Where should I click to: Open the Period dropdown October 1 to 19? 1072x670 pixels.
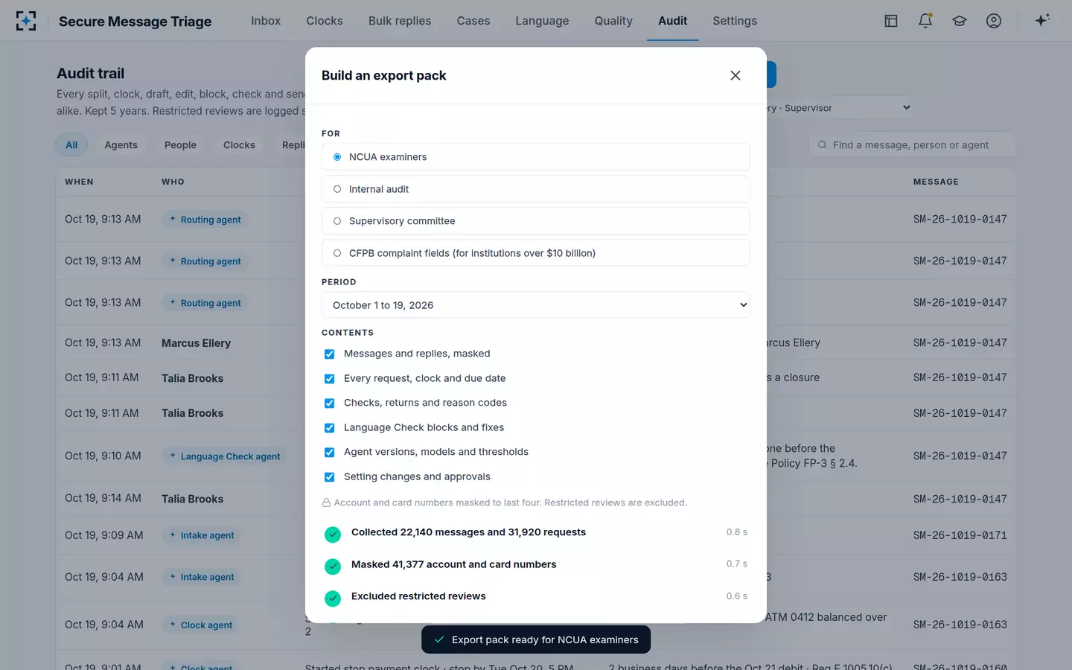tap(536, 305)
